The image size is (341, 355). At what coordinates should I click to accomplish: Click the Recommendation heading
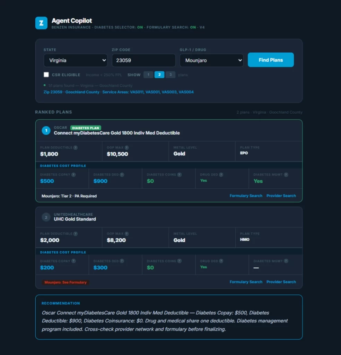61,303
